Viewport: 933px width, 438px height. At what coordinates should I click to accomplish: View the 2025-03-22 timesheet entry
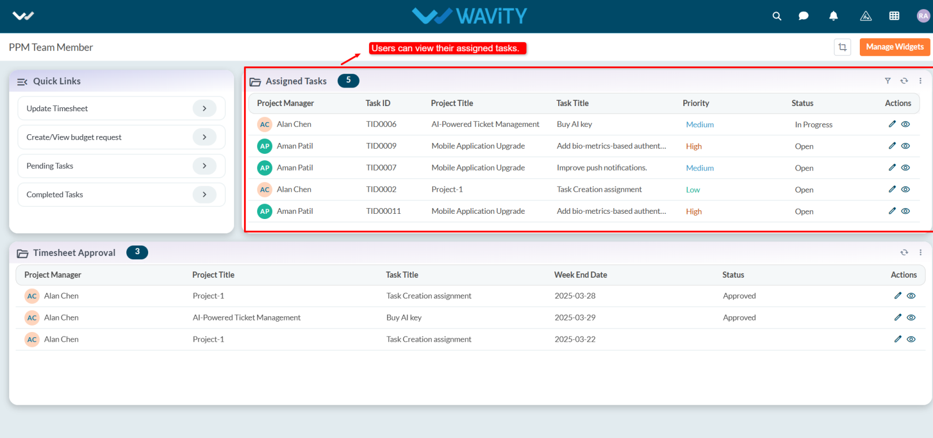click(911, 339)
